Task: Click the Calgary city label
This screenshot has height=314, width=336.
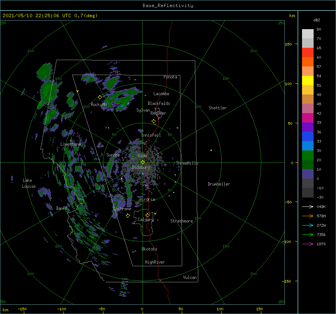Action: point(146,220)
